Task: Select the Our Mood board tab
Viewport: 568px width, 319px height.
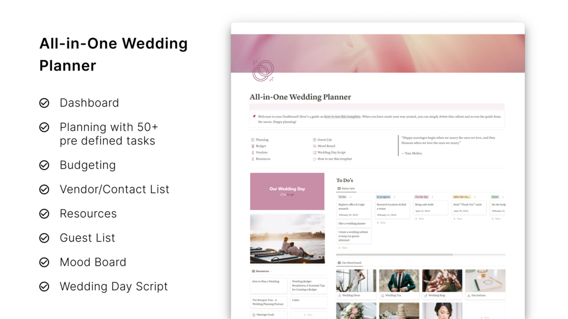Action: point(349,263)
